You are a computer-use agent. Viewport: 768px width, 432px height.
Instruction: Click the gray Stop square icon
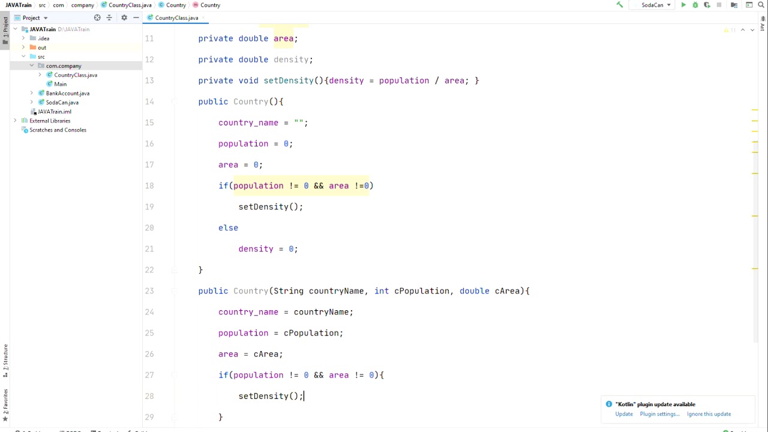[719, 5]
